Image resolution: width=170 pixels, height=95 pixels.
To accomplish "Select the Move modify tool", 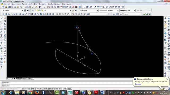I will pyautogui.click(x=5, y=32).
